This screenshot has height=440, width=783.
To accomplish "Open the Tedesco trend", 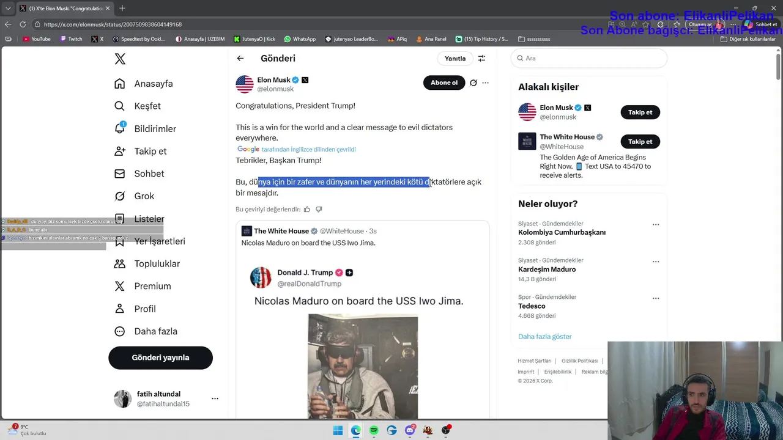I will (532, 306).
